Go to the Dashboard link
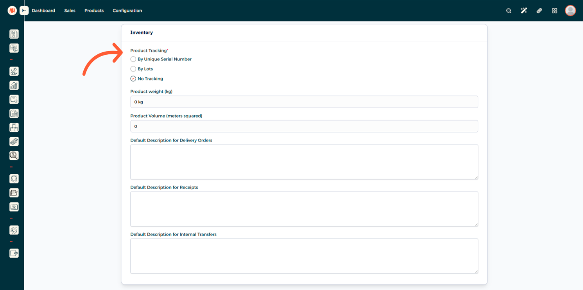The width and height of the screenshot is (583, 290). pos(43,11)
